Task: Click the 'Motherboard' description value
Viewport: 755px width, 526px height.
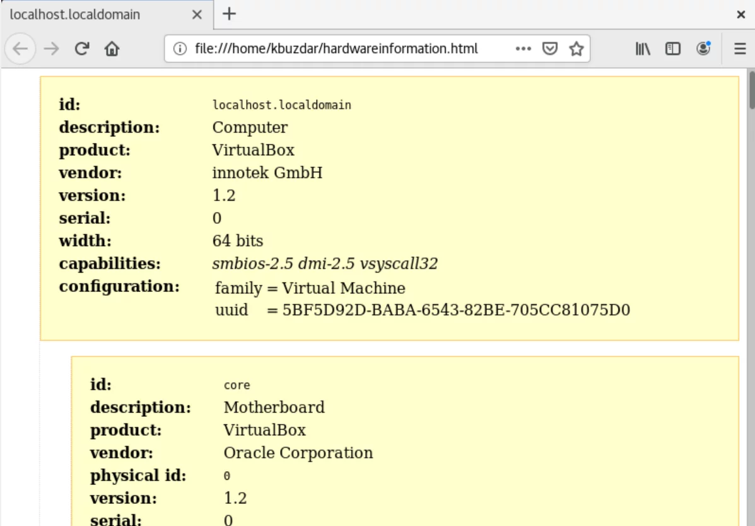Action: click(274, 407)
